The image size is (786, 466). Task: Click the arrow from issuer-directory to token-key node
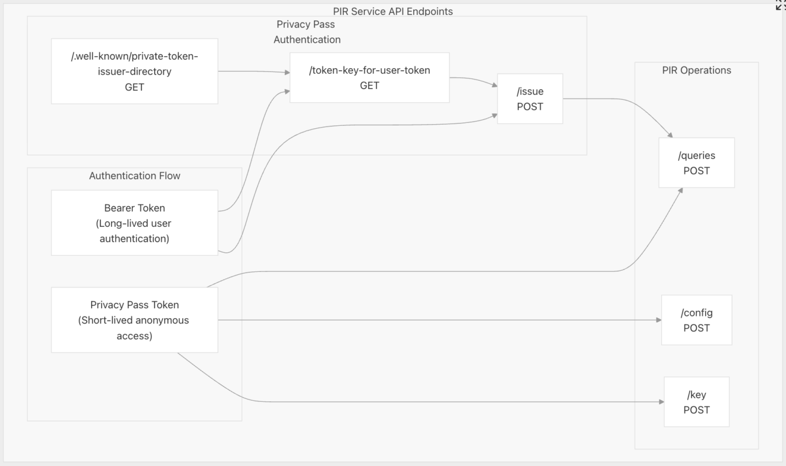[x=254, y=72]
